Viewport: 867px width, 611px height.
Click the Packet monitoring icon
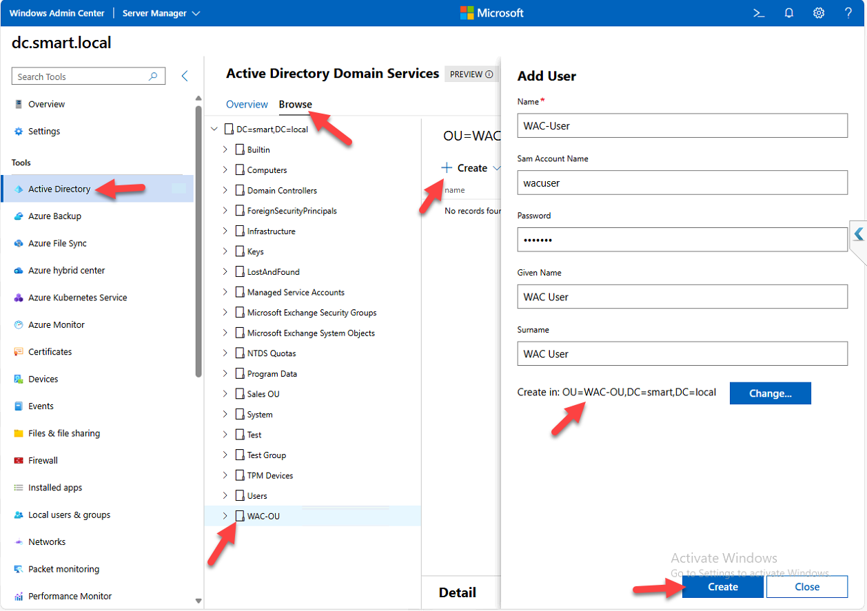pos(19,569)
